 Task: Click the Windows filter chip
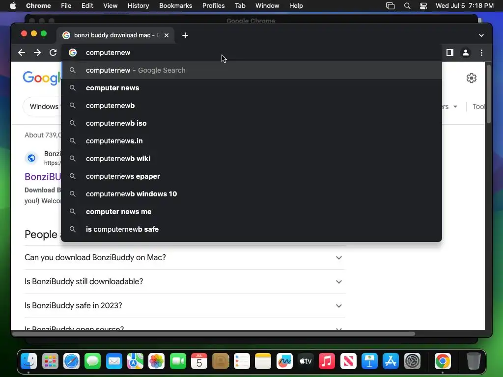(x=42, y=107)
